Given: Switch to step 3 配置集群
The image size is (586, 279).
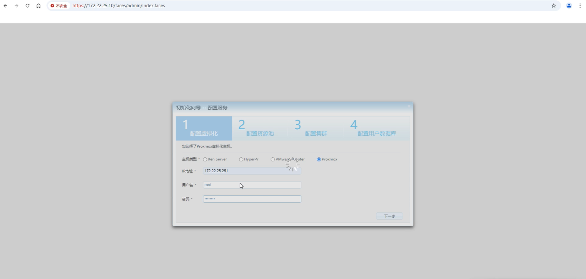Looking at the screenshot, I should [x=316, y=128].
